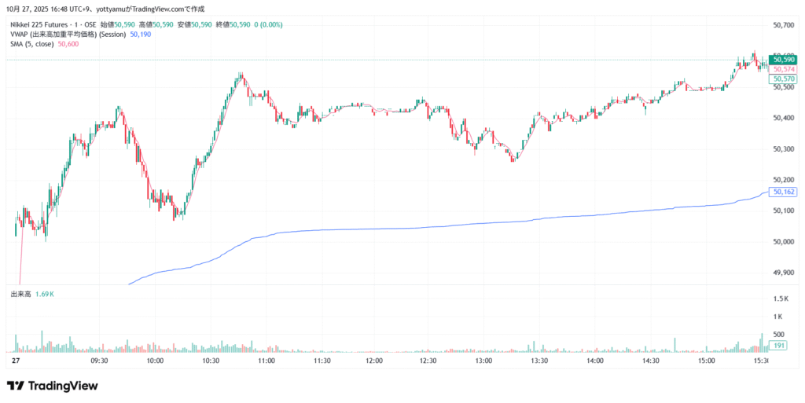Viewport: 805px width, 403px height.
Task: Click the TradingView logo icon
Action: coord(16,386)
